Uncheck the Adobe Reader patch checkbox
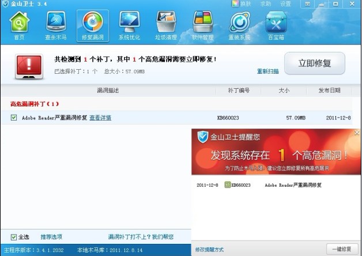This screenshot has height=256, width=362. pos(14,118)
